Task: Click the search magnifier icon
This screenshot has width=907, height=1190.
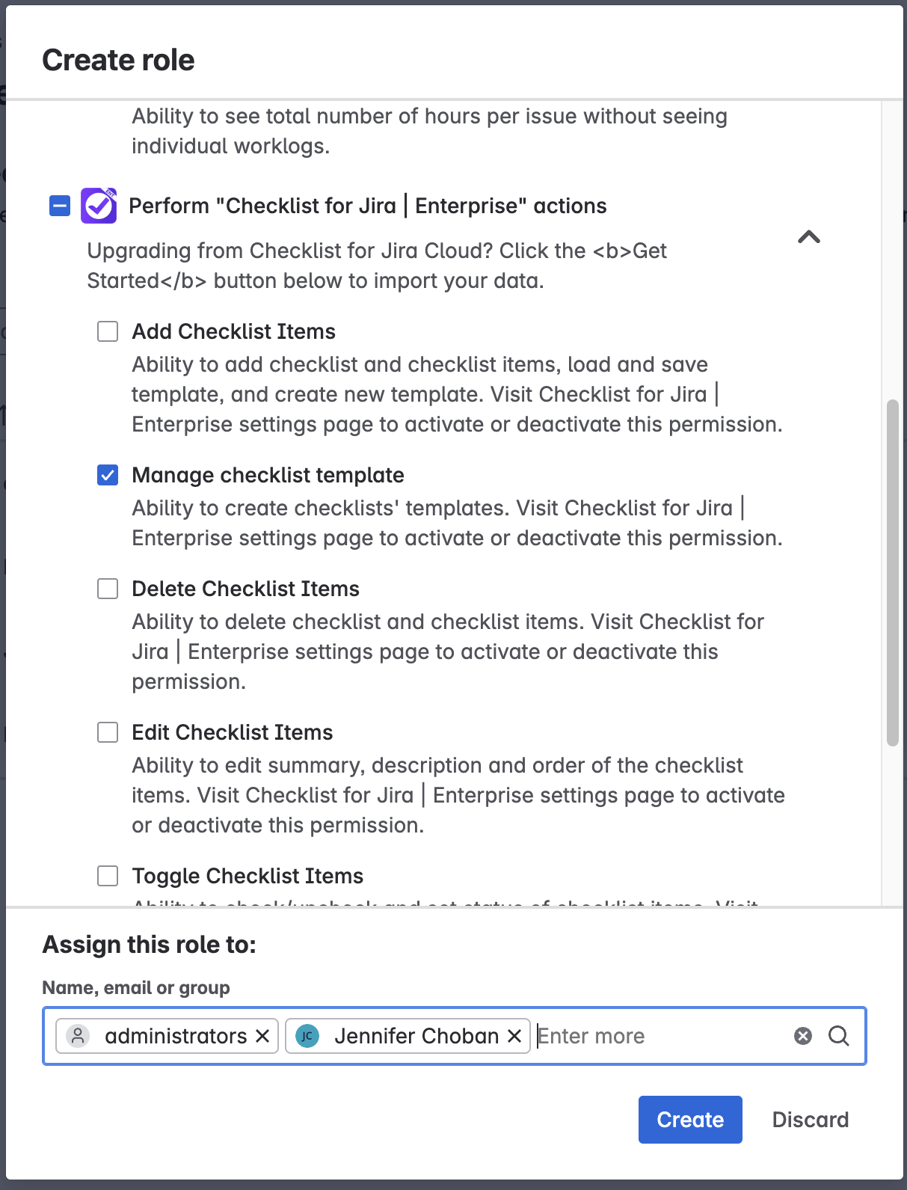Action: pos(839,1036)
